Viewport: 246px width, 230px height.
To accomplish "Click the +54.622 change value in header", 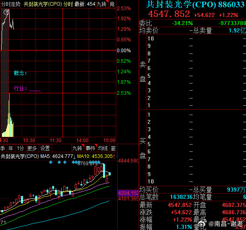I will coord(204,15).
